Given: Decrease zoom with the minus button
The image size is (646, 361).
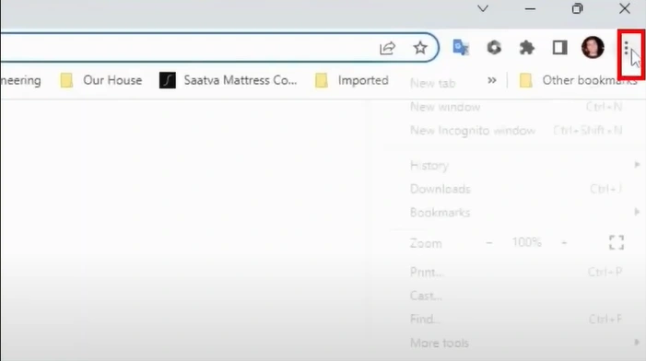Looking at the screenshot, I should pos(489,243).
